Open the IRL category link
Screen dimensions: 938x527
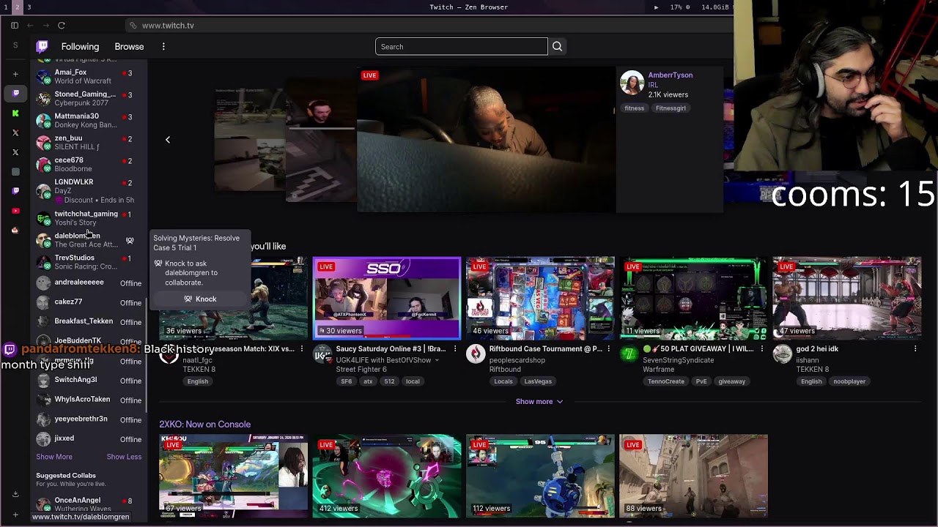pos(653,85)
